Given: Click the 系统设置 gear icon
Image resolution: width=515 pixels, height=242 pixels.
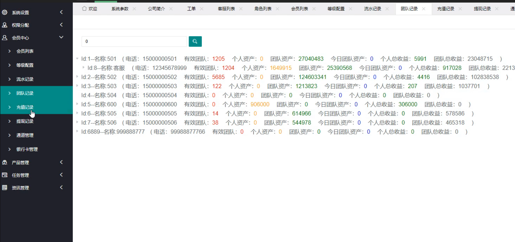Looking at the screenshot, I should pyautogui.click(x=5, y=12).
